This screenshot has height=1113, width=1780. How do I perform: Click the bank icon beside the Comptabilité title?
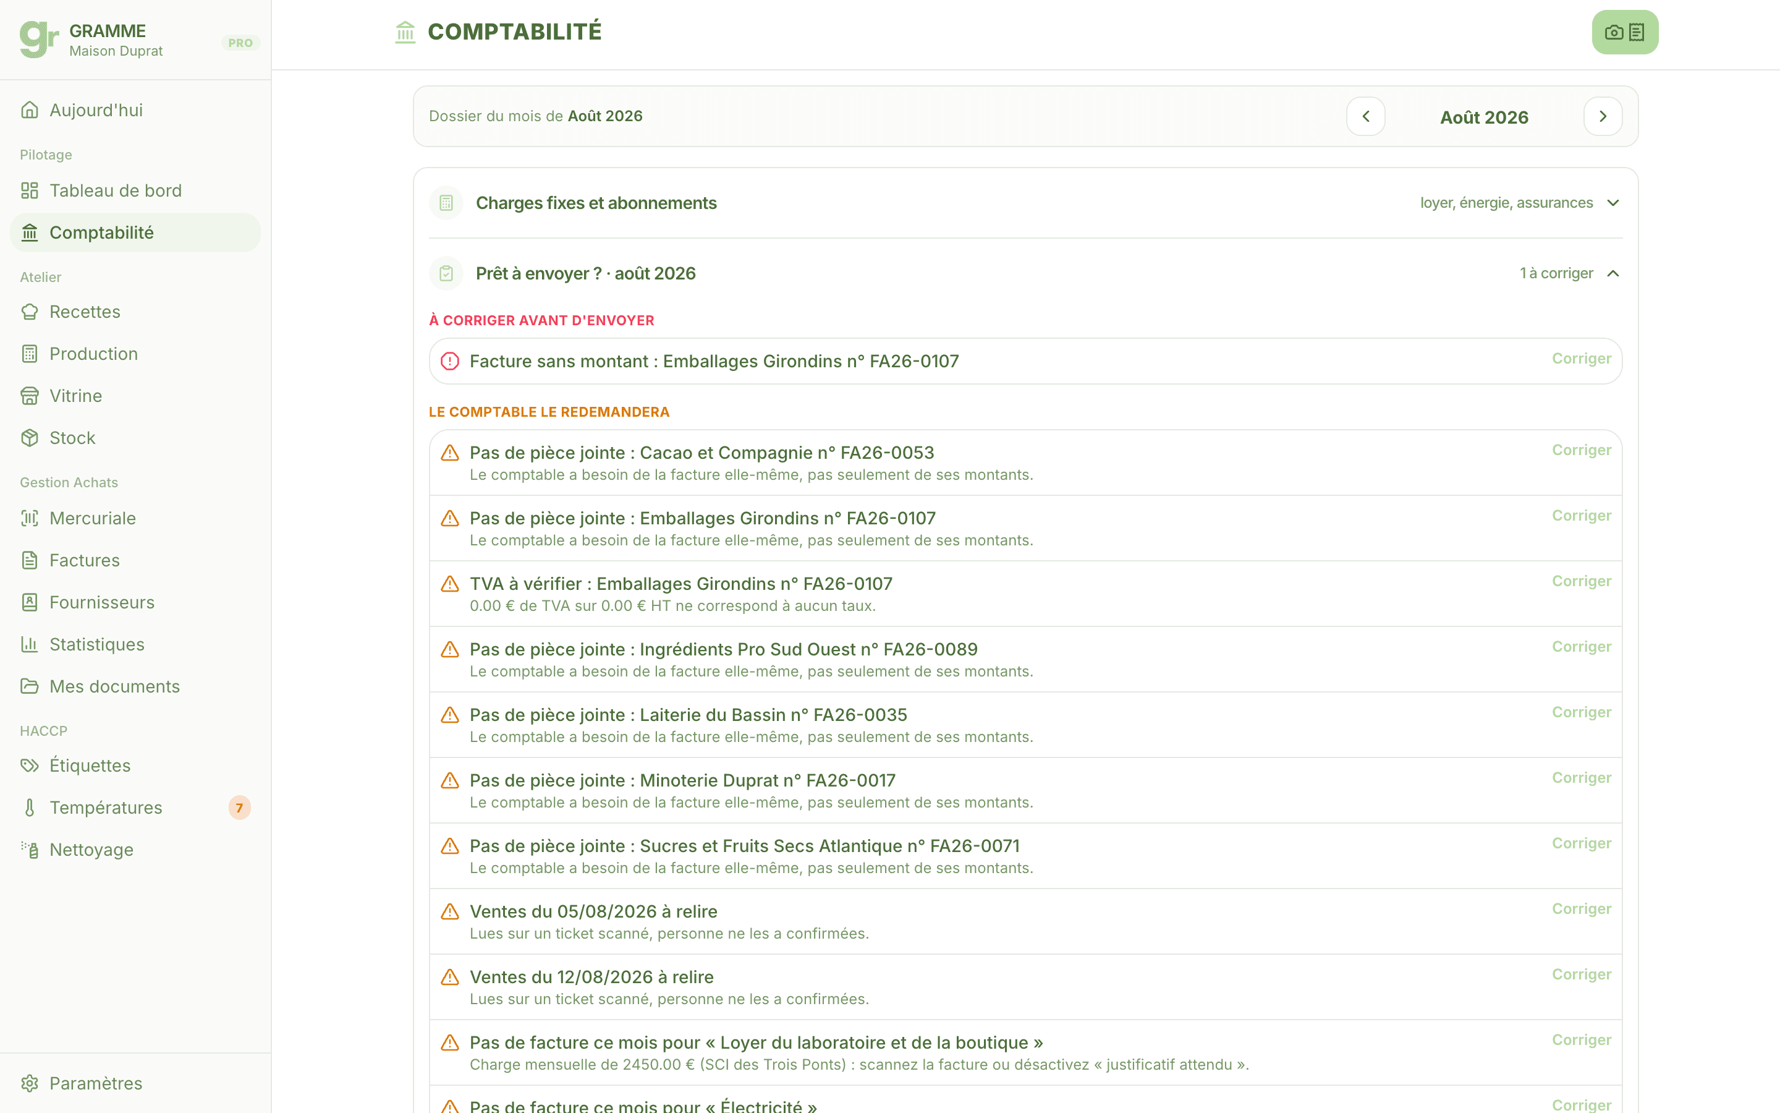click(x=405, y=32)
